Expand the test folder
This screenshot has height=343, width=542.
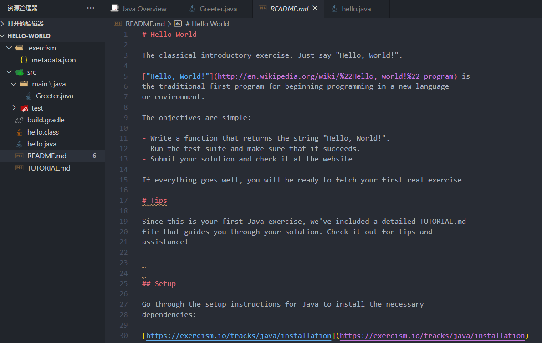(x=14, y=108)
